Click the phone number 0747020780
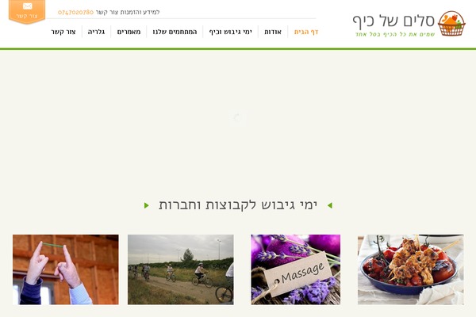This screenshot has height=317, width=476. (75, 12)
